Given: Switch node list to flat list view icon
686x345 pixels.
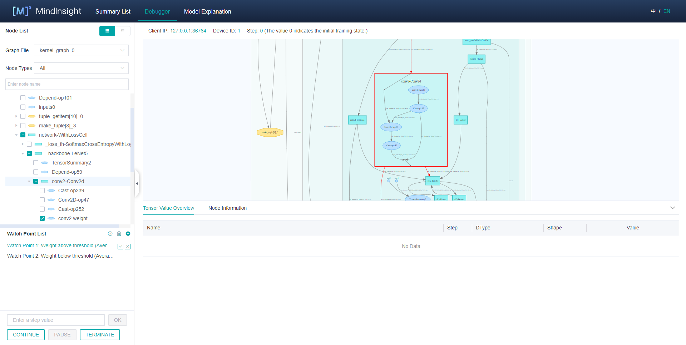Looking at the screenshot, I should (123, 31).
